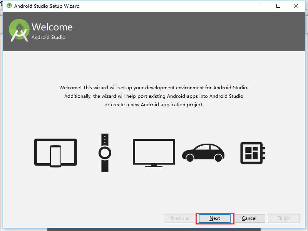Click the Android Studio Setup Wizard window title
This screenshot has width=308, height=231.
coord(47,6)
